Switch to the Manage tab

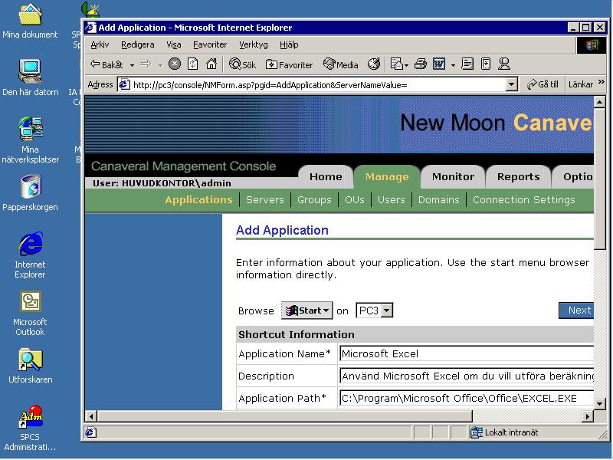pyautogui.click(x=387, y=177)
